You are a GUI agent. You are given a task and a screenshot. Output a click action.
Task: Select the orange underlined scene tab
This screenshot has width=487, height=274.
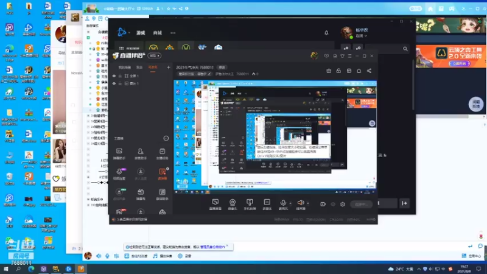click(153, 68)
